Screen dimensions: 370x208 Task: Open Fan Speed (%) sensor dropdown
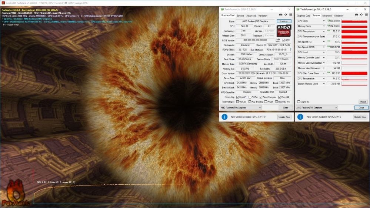tap(324, 42)
